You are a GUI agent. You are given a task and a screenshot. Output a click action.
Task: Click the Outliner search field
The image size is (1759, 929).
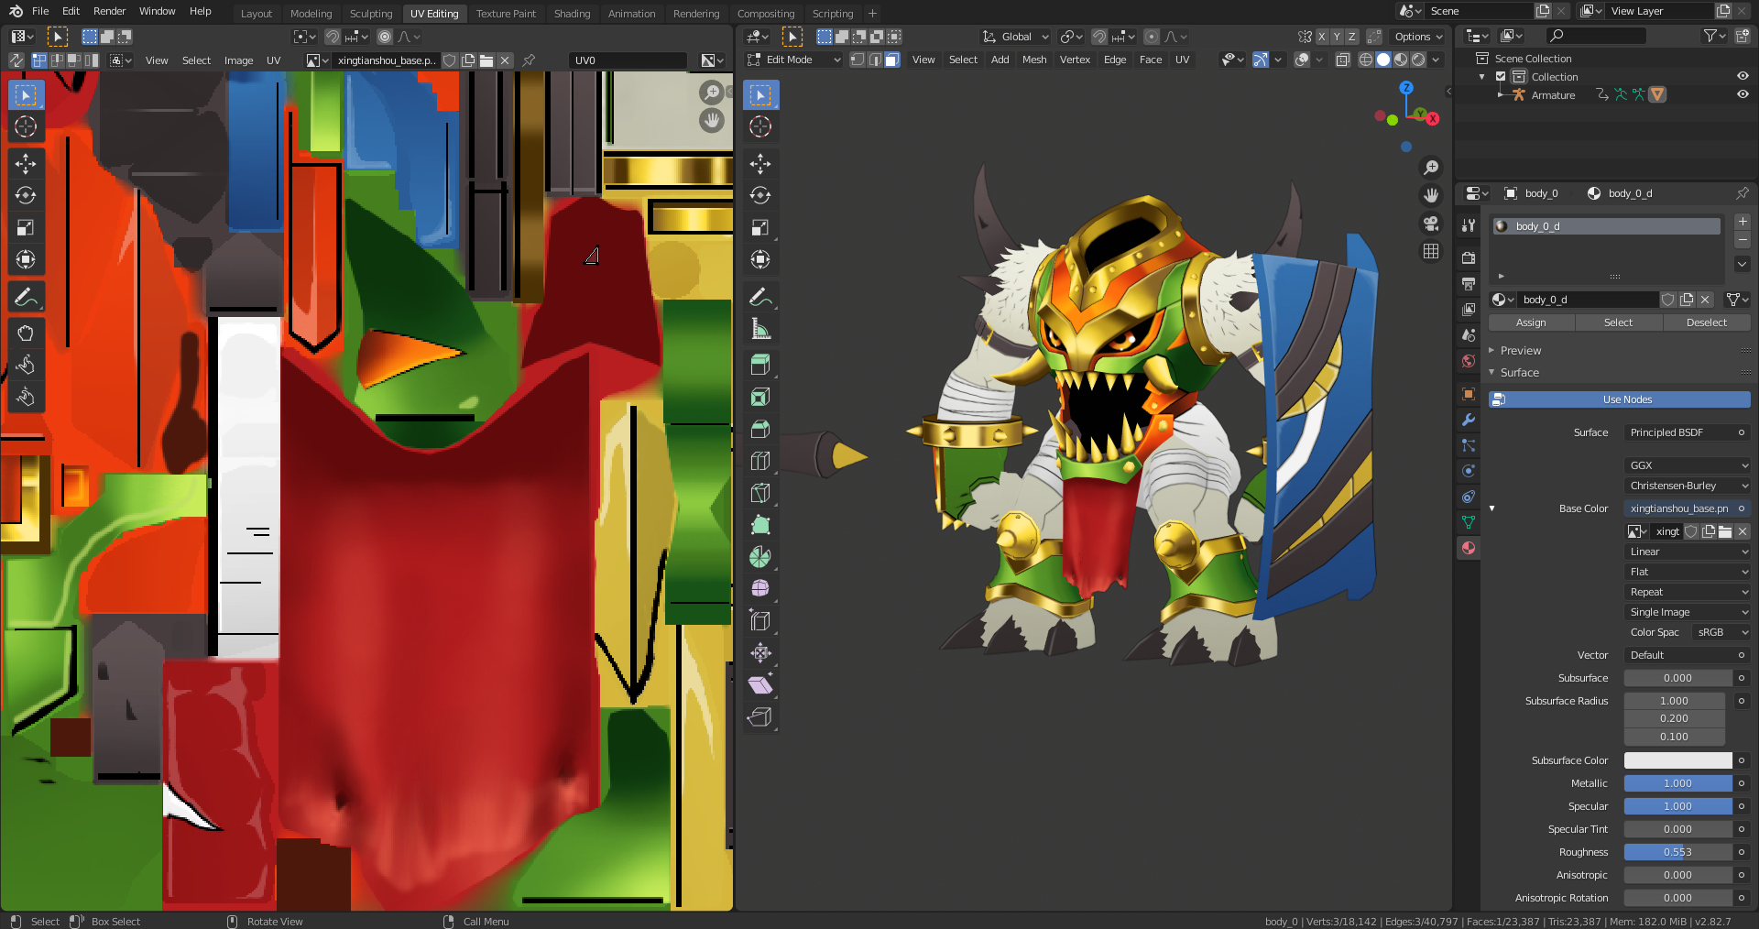(x=1596, y=36)
